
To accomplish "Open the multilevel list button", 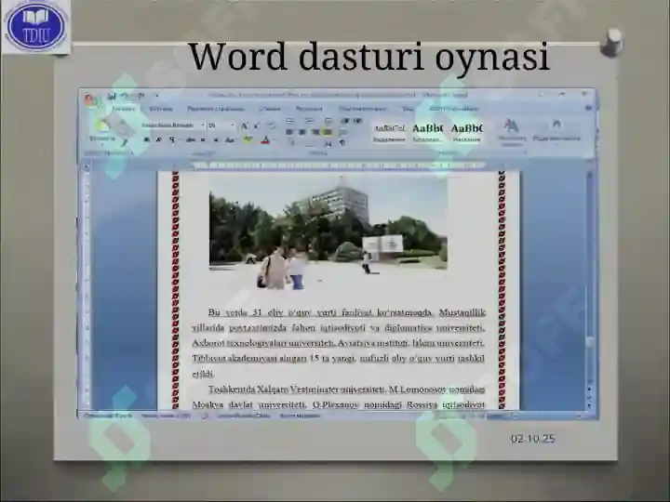I will 328,121.
